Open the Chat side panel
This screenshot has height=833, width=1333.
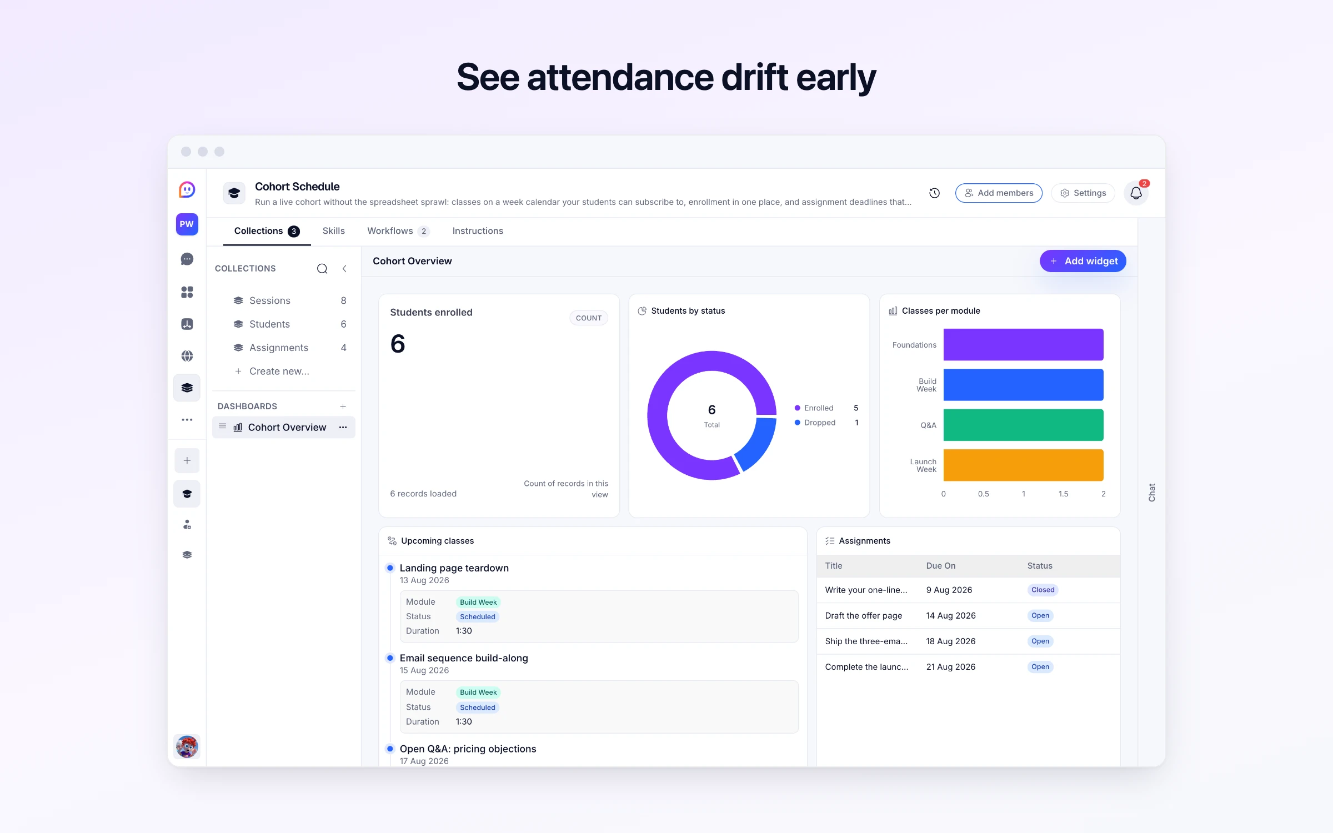point(1151,492)
